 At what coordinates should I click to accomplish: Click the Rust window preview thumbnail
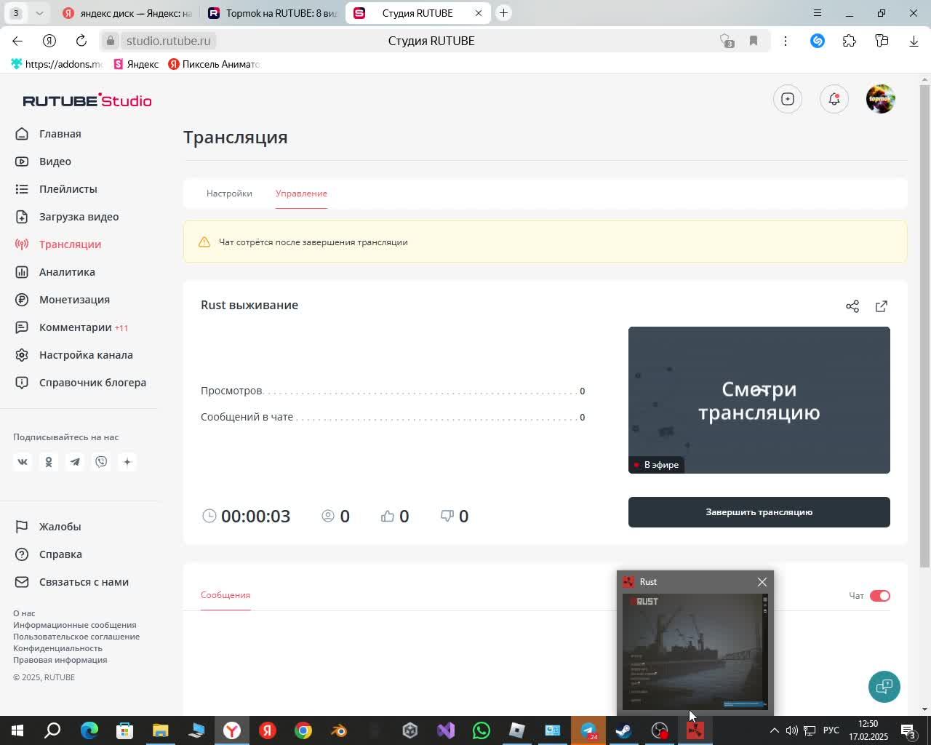pos(695,651)
